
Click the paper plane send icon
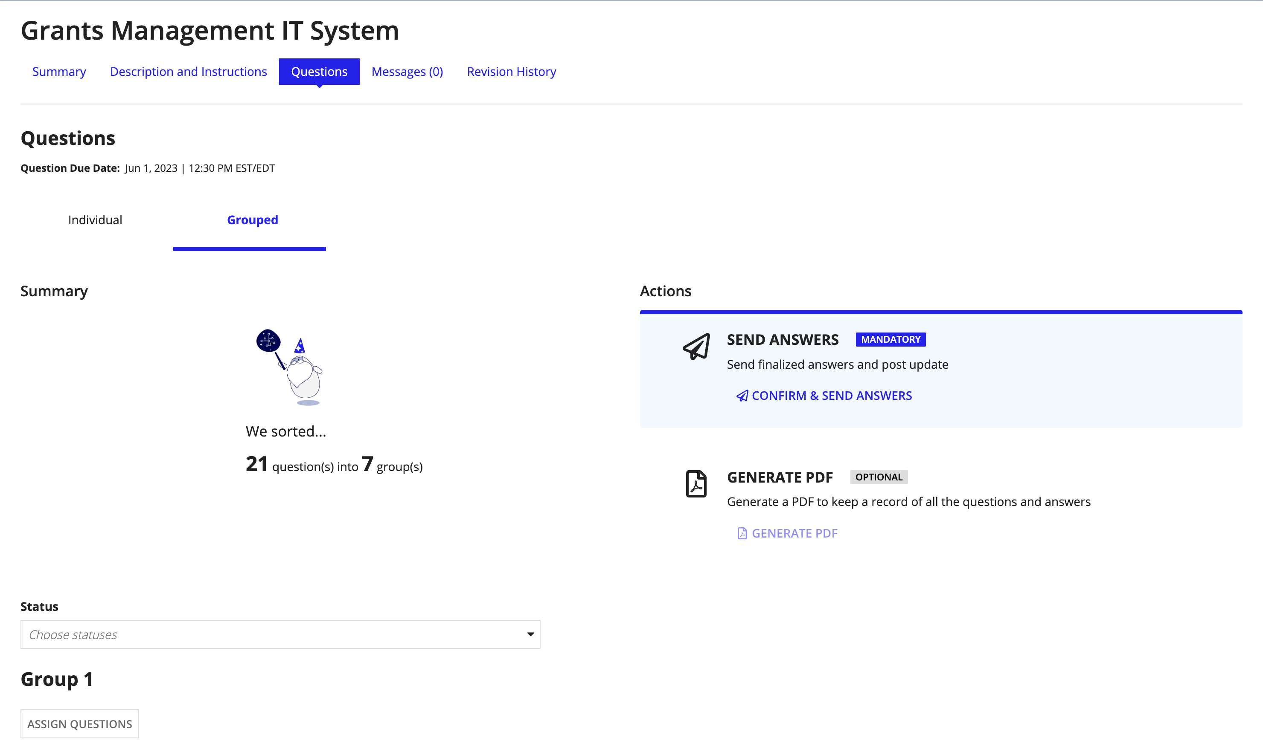pyautogui.click(x=696, y=348)
